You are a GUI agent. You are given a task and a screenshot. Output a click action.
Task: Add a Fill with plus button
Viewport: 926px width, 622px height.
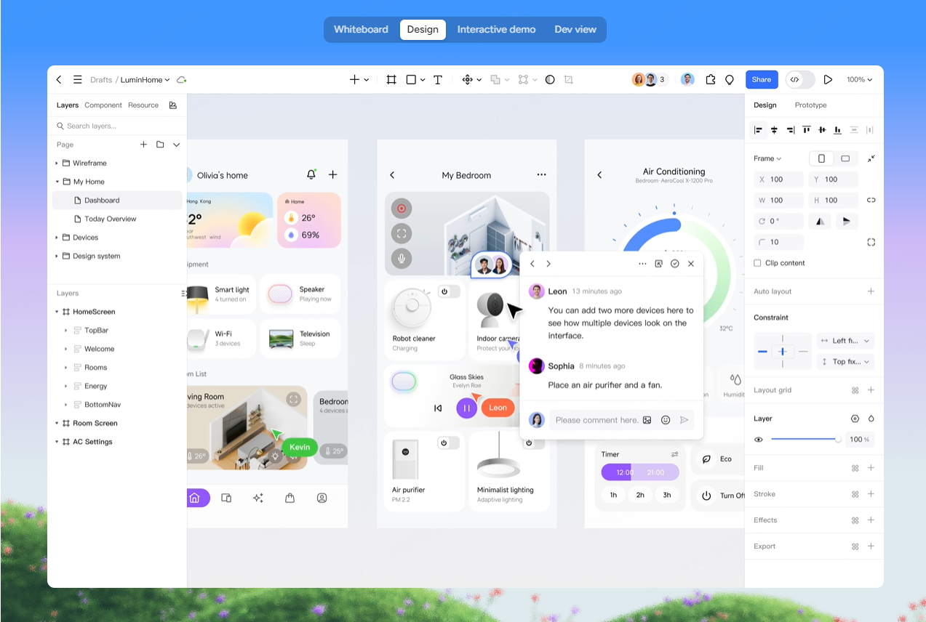click(x=871, y=468)
